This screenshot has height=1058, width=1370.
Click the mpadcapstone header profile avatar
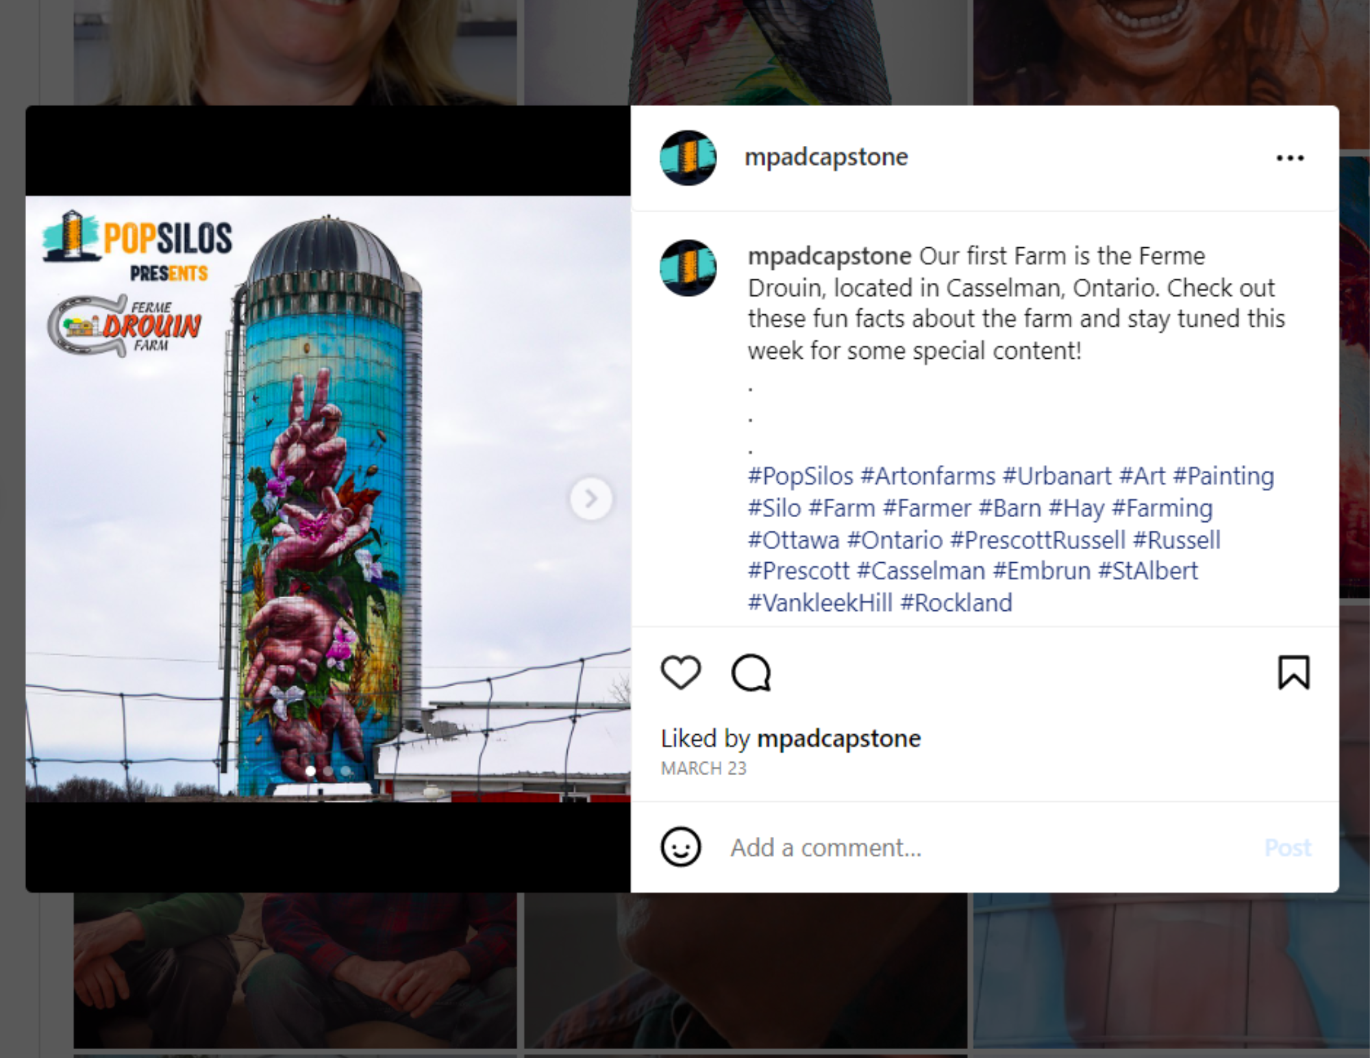point(688,158)
